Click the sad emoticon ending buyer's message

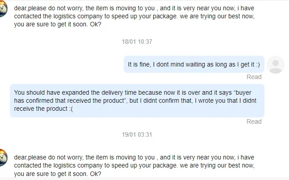(70, 109)
